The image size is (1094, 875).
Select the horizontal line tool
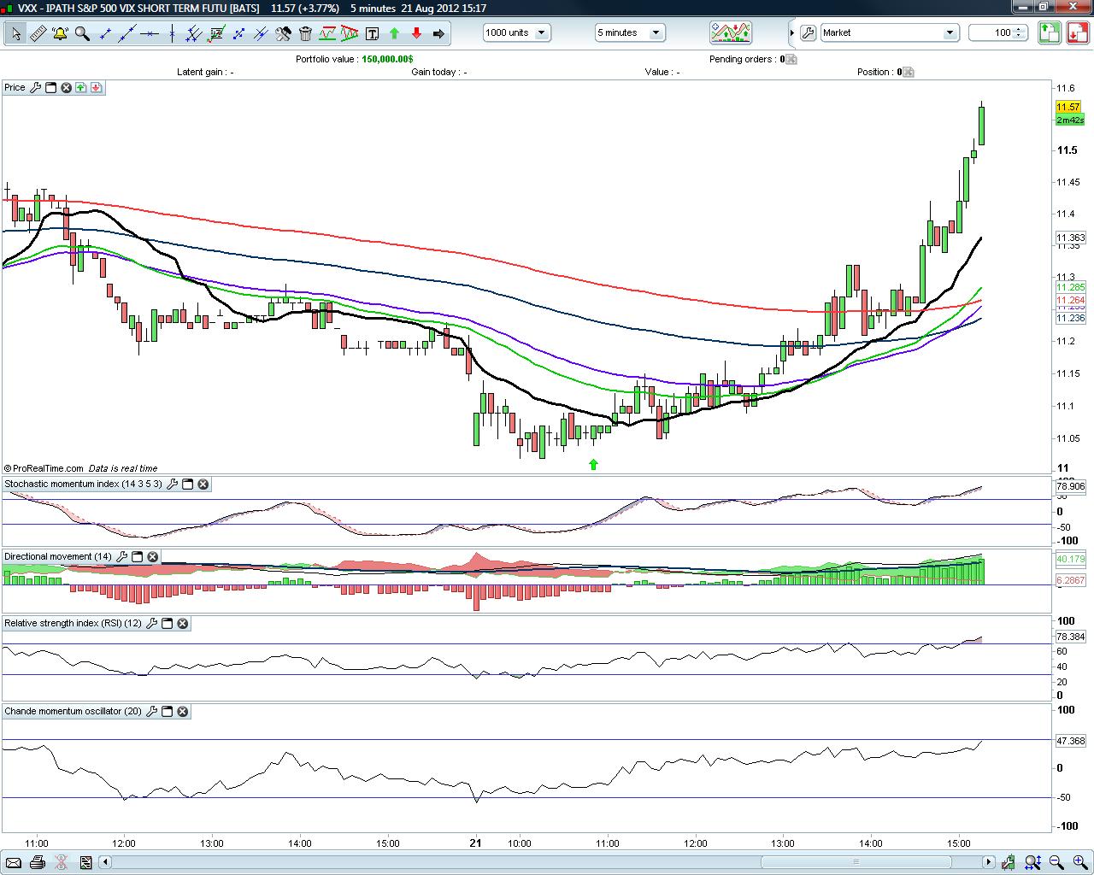[x=150, y=33]
